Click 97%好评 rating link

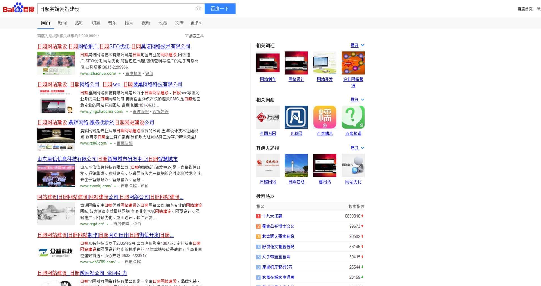tap(161, 111)
